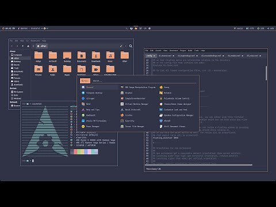Viewport: 276px width, 207px height.
Task: Open Meld from the launcher list
Action: [99, 104]
